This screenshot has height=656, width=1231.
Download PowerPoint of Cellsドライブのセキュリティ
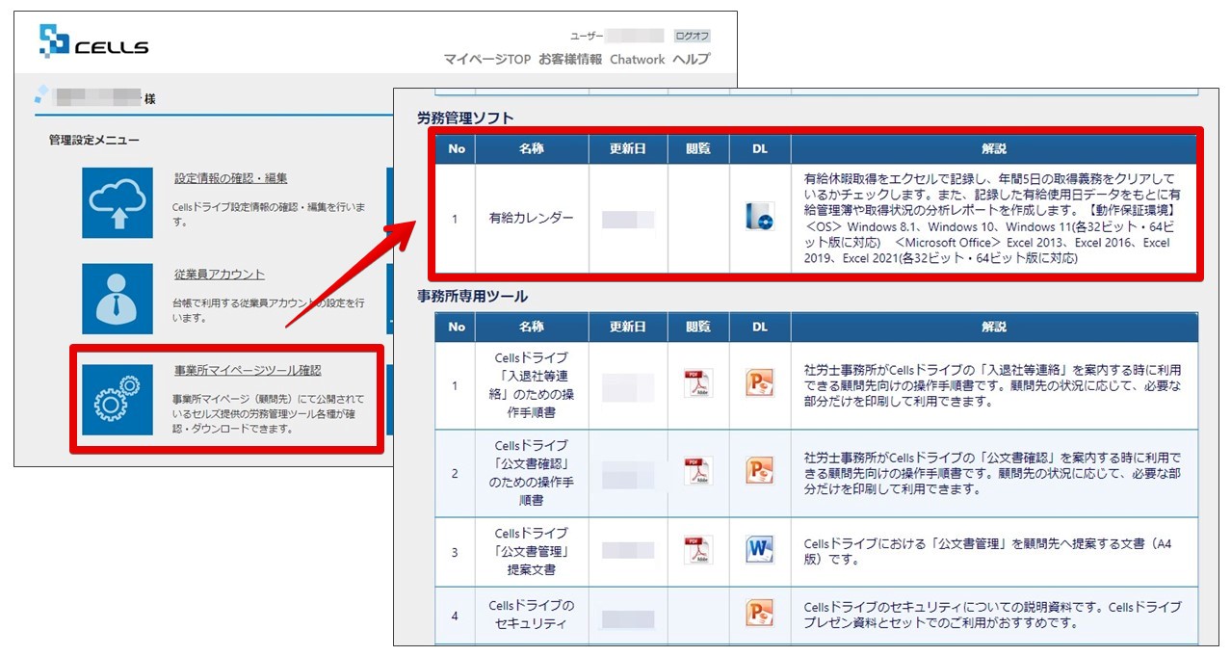(x=760, y=614)
